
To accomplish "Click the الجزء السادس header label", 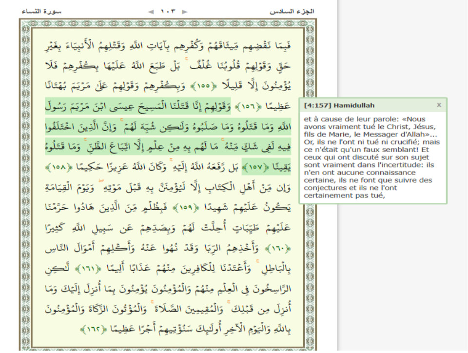I will point(292,12).
